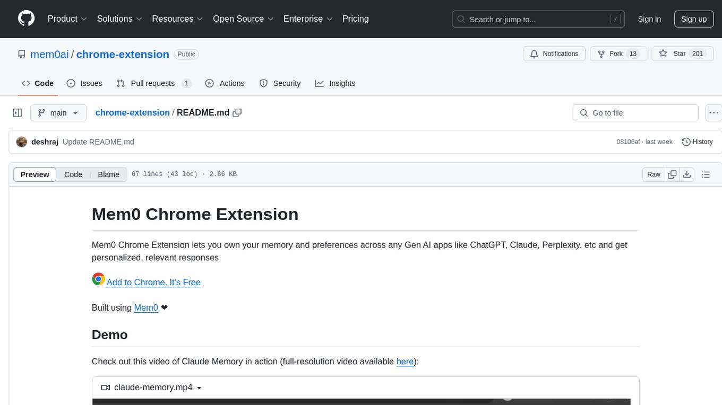The height and width of the screenshot is (405, 722).
Task: Open the chrome-extension repository link in the header
Action: pyautogui.click(x=123, y=54)
